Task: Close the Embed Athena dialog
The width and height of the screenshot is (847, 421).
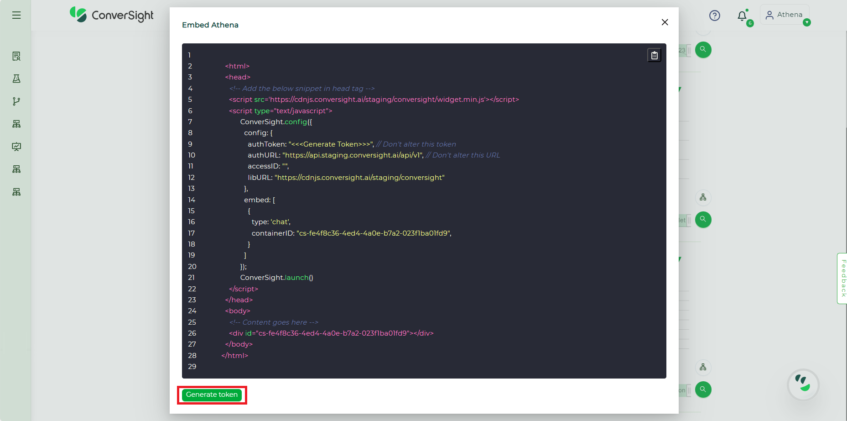Action: tap(665, 22)
